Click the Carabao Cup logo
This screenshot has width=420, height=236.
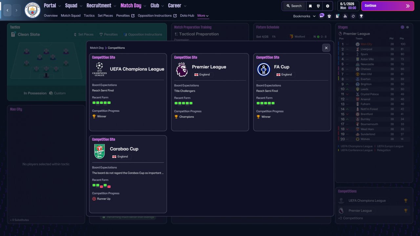[99, 151]
